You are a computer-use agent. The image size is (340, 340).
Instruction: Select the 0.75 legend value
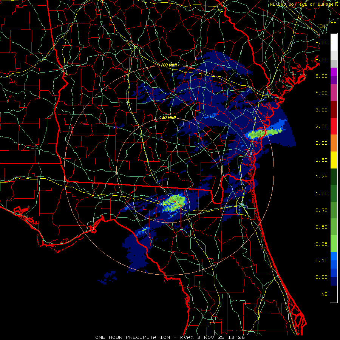(x=321, y=210)
